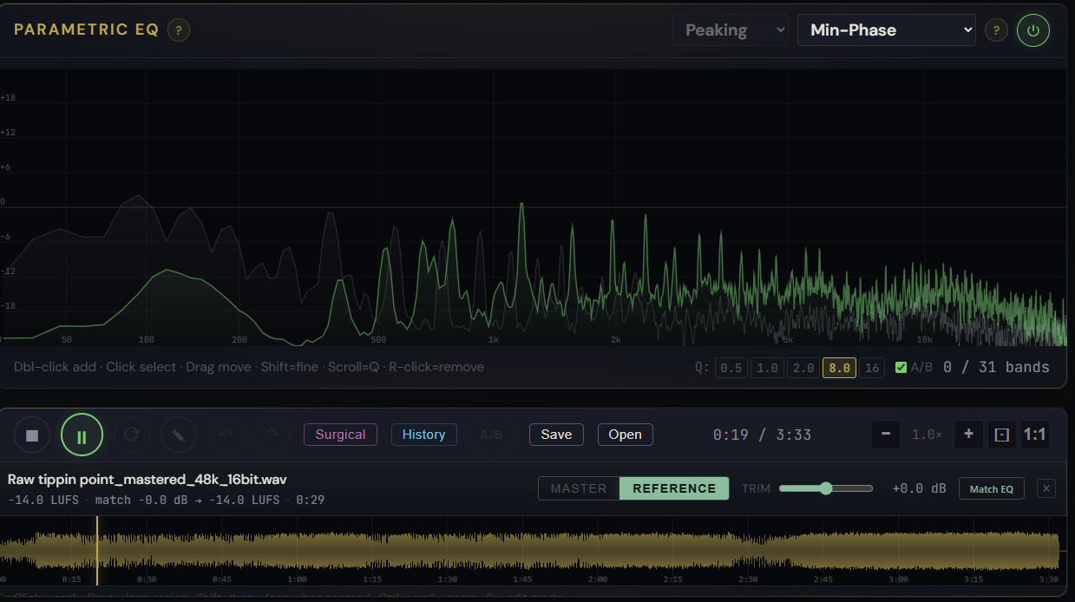This screenshot has width=1075, height=602.
Task: Enable Surgical mode button
Action: pos(340,435)
